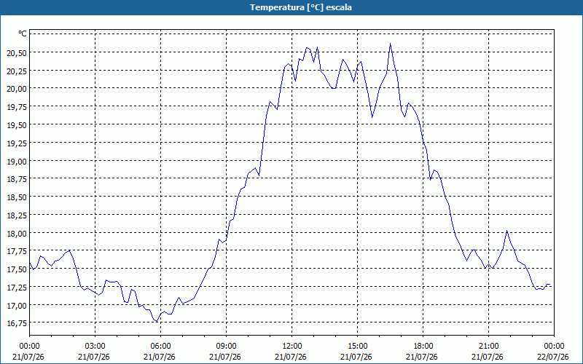Click the 21/07/26 date under 21:00

(488, 357)
